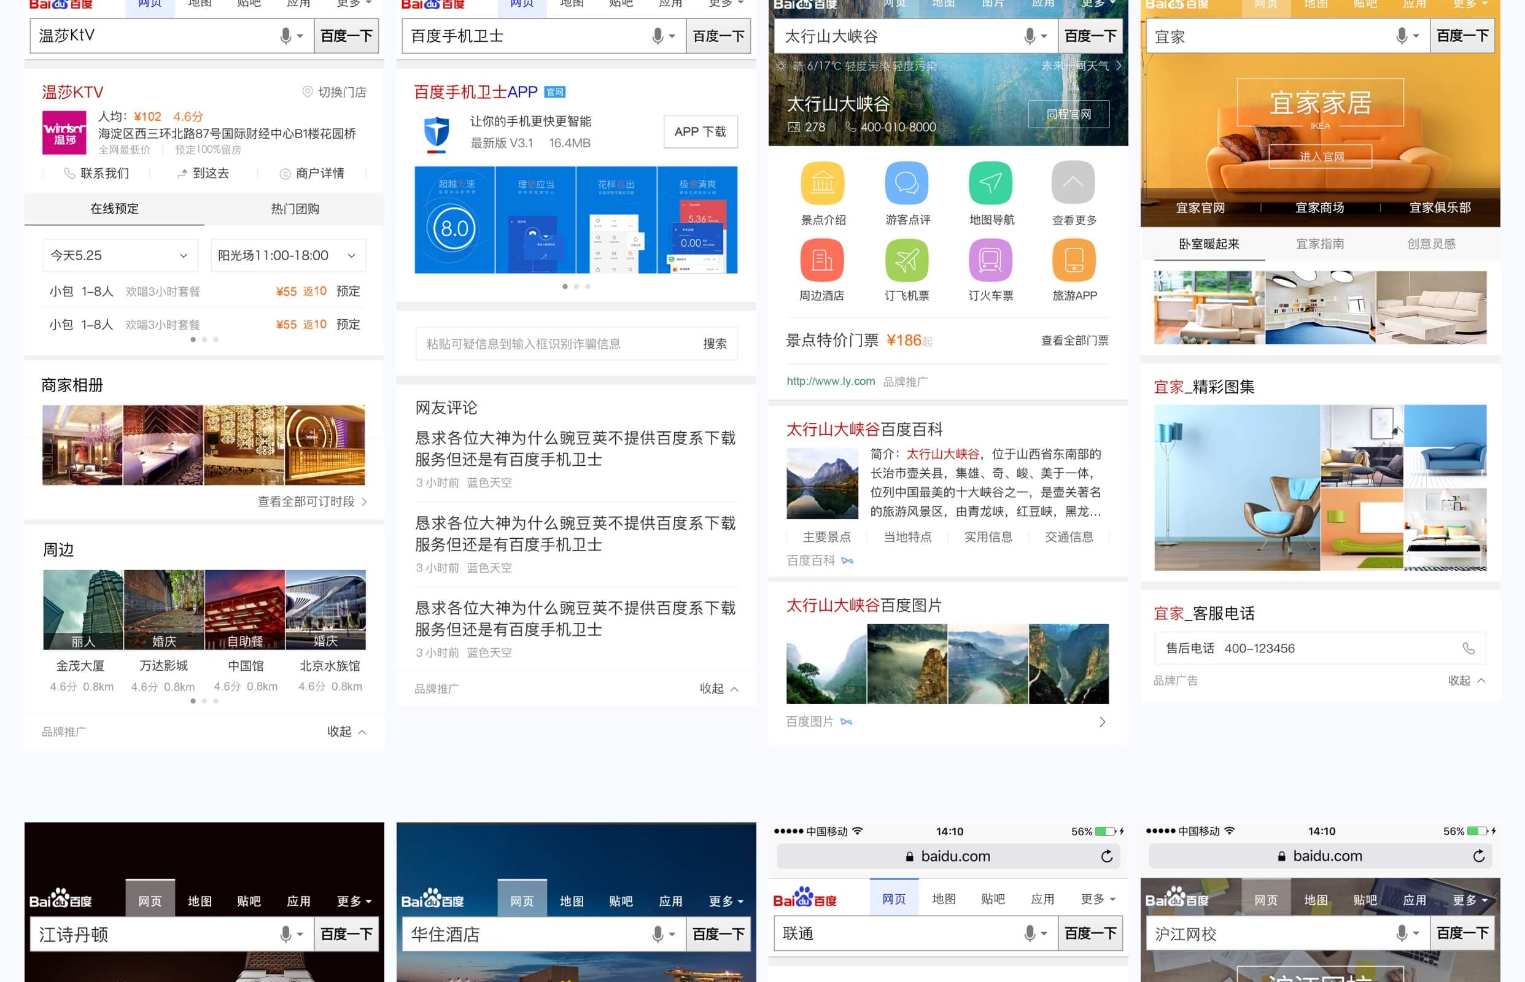Tap the 景点介绍 yellow landmark icon
The width and height of the screenshot is (1525, 982).
pos(822,184)
